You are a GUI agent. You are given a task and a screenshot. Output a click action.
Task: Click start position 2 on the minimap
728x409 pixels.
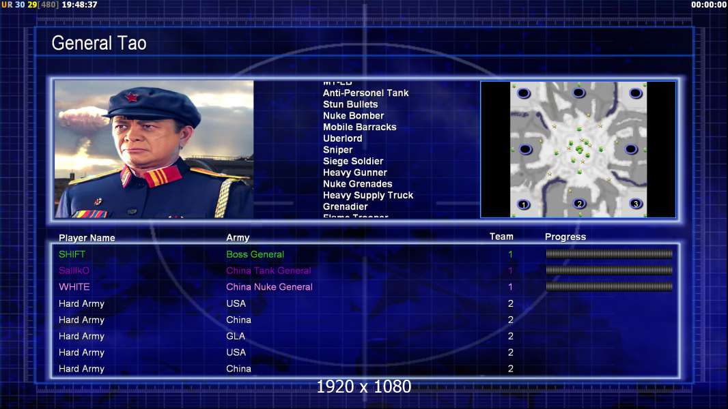(579, 203)
